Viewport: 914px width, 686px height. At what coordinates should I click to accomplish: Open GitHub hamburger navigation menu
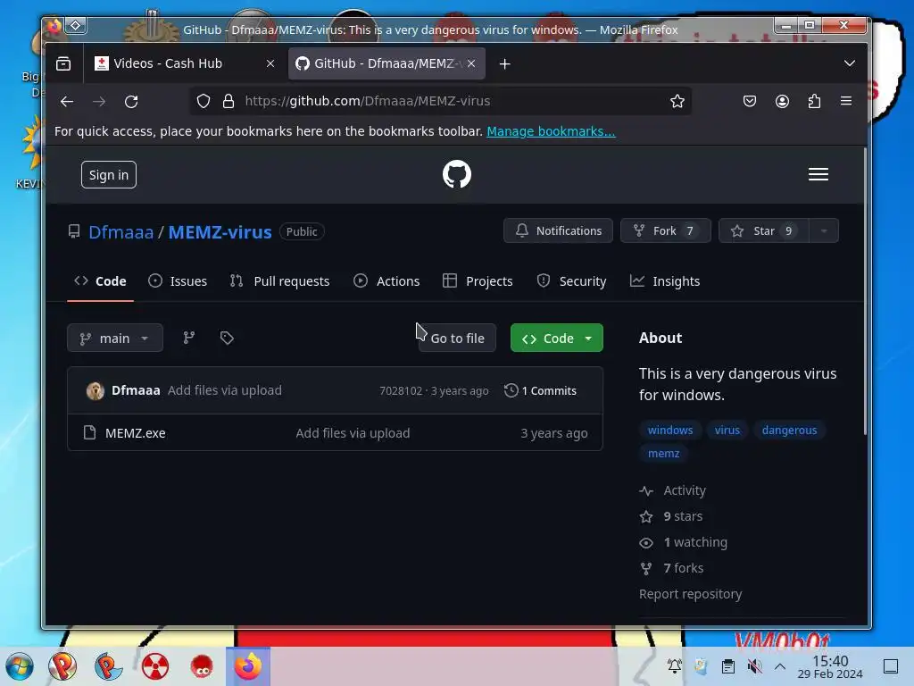pos(818,174)
